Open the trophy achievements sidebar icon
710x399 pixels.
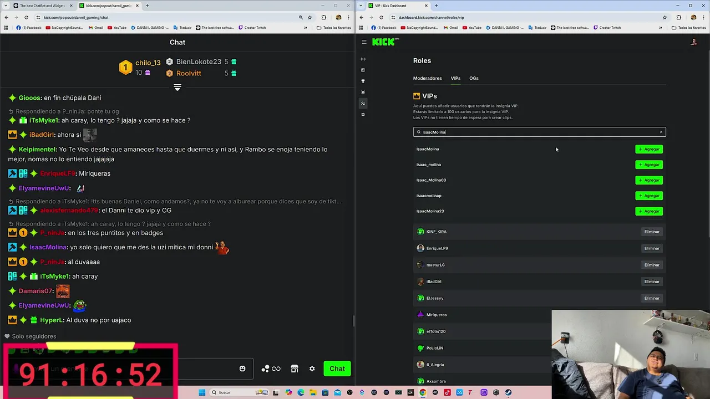[363, 81]
